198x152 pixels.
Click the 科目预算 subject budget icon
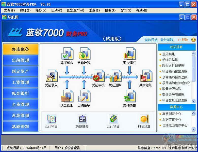pos(144,119)
